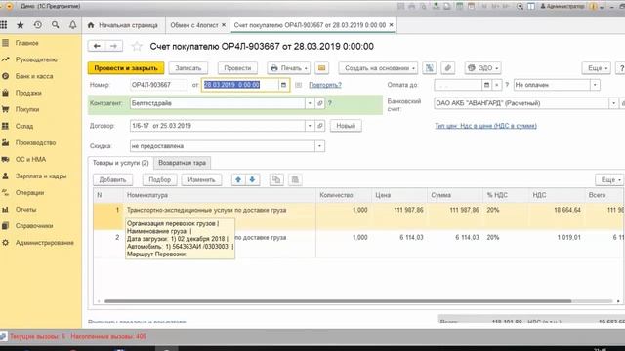The width and height of the screenshot is (625, 351).
Task: Open Банк и касса section
Action: pos(34,76)
